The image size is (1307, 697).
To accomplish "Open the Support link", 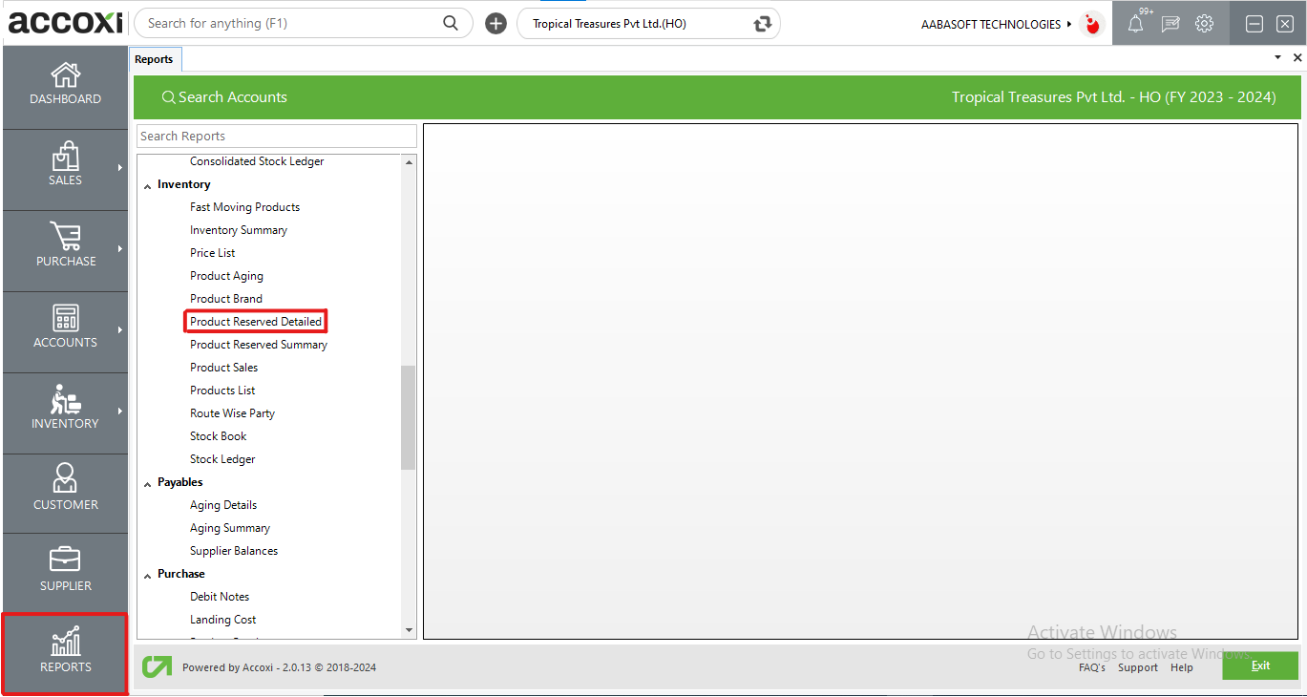I will pyautogui.click(x=1137, y=667).
